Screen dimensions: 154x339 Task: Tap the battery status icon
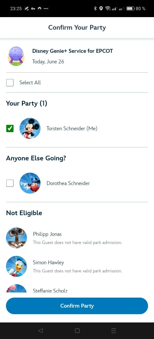pos(130,9)
